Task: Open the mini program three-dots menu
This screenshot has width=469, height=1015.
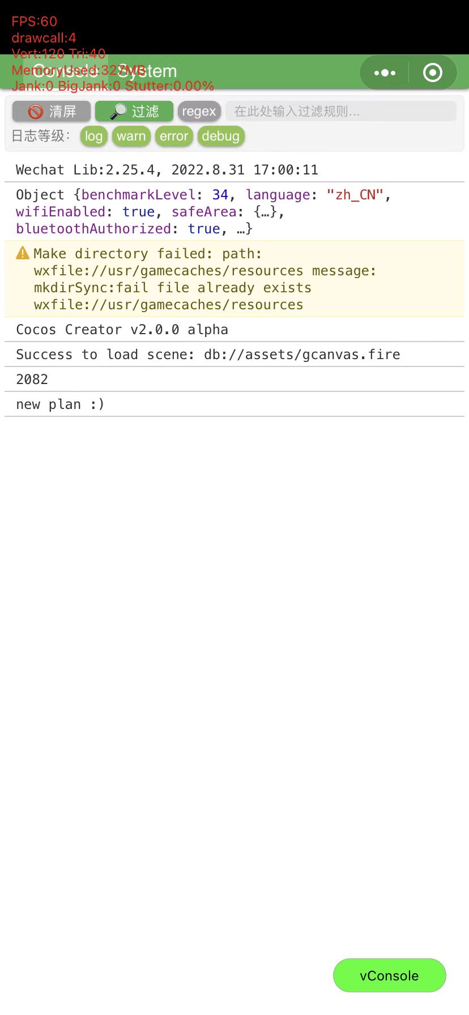Action: (385, 72)
